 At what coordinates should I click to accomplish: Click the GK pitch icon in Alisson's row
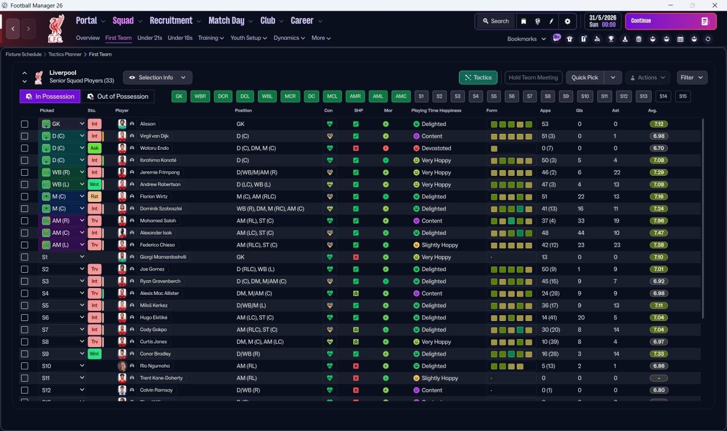pyautogui.click(x=46, y=124)
